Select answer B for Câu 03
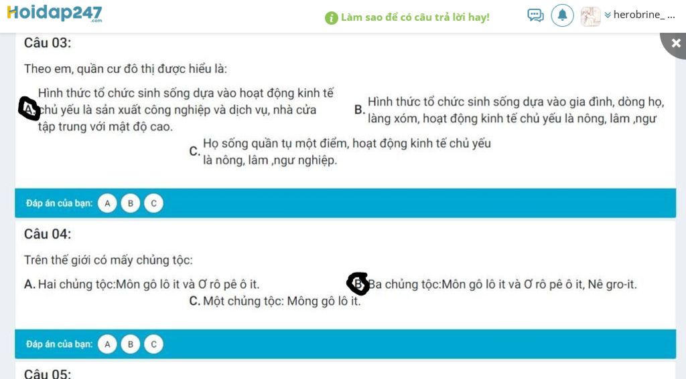This screenshot has width=686, height=379. point(131,203)
